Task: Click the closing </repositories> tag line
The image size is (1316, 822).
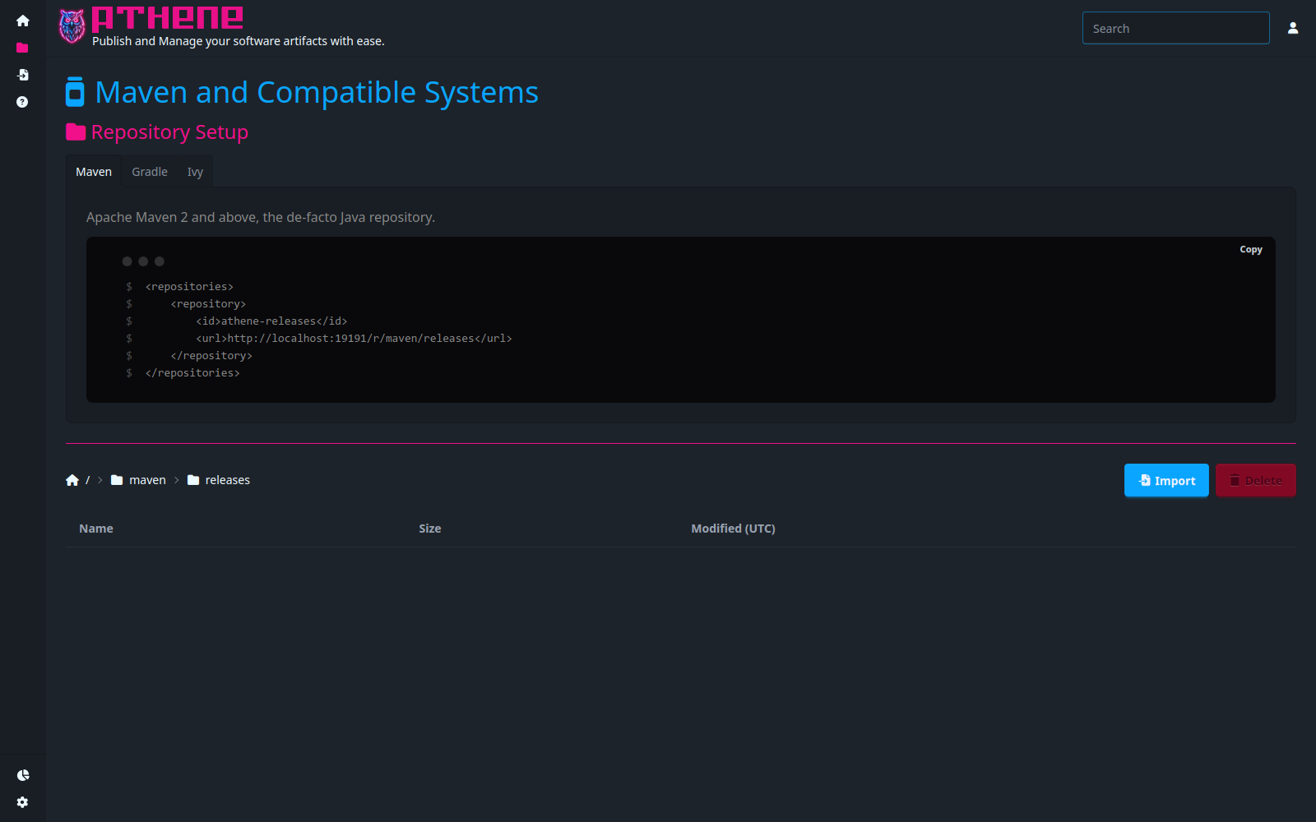Action: (192, 373)
